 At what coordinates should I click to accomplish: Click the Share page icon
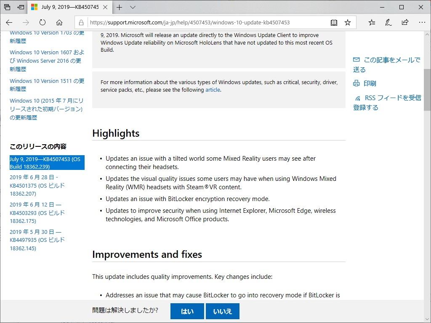[405, 23]
